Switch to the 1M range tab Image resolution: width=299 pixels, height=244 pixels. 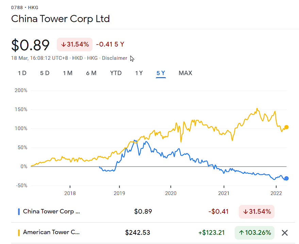(68, 73)
